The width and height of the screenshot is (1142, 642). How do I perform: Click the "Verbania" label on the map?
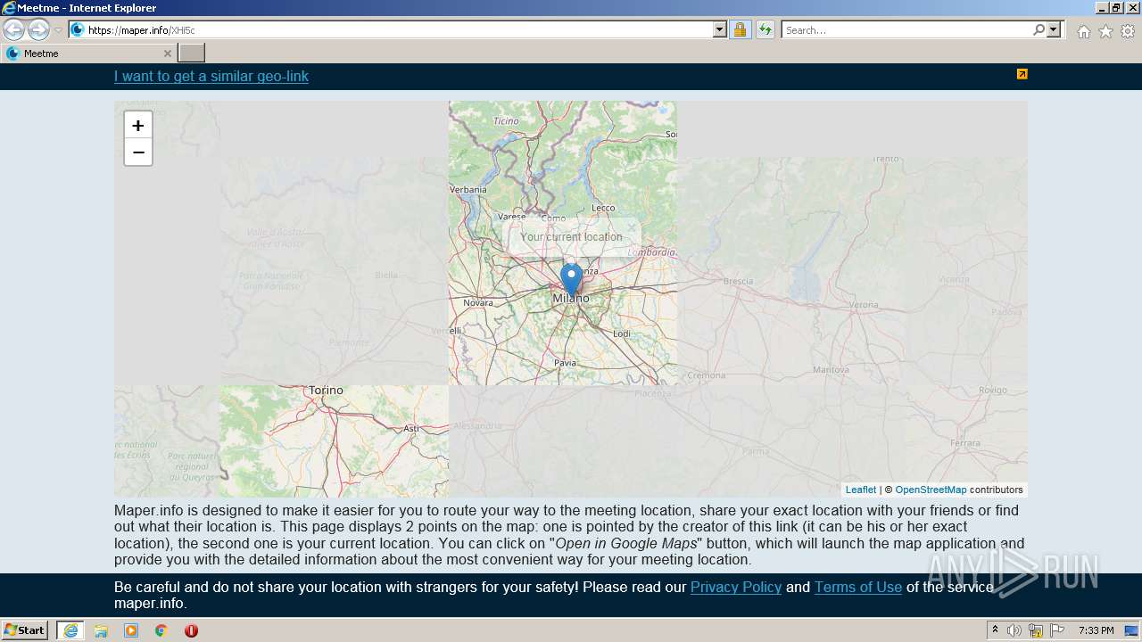[469, 189]
